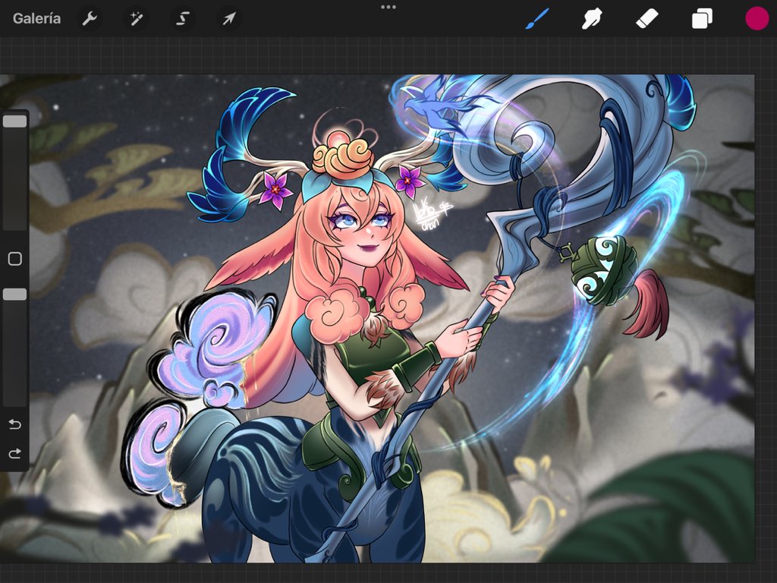This screenshot has width=777, height=583.
Task: Undo the last stroke
Action: [x=15, y=424]
